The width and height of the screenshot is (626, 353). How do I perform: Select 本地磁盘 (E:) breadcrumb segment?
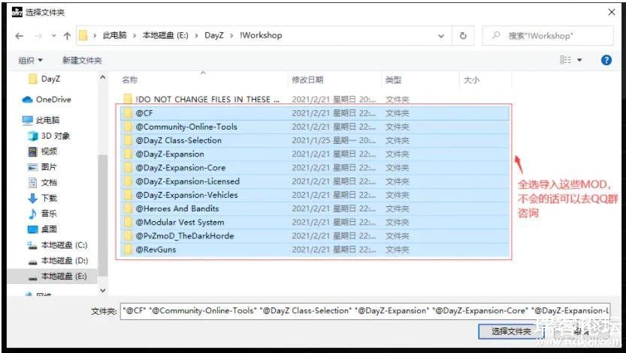coord(165,35)
